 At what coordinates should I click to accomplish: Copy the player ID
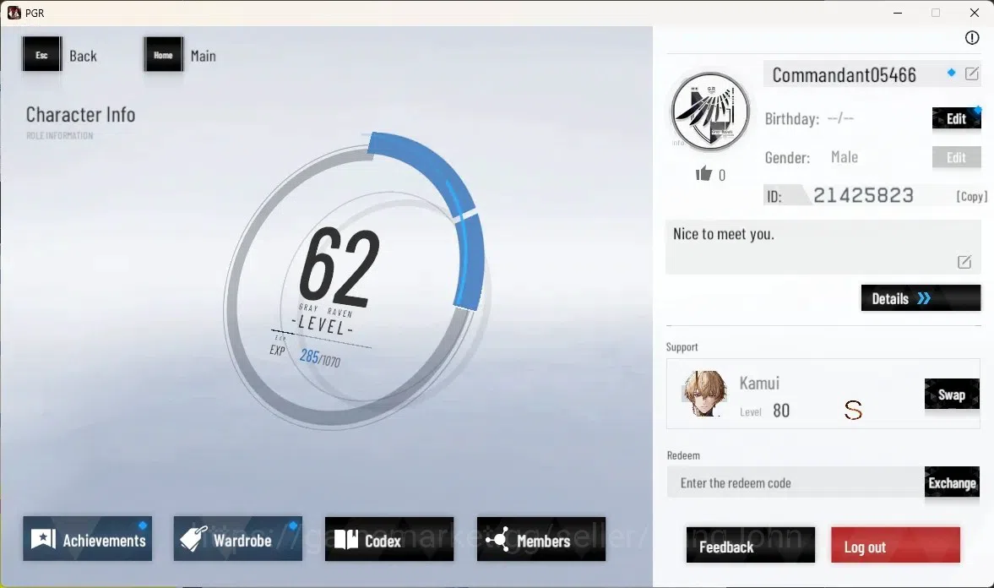click(972, 197)
